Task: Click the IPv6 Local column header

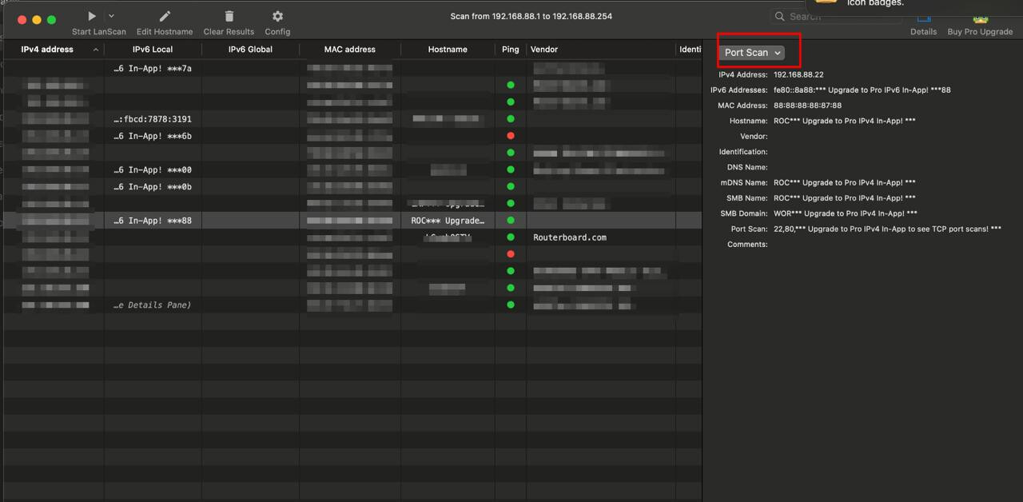Action: [x=152, y=50]
